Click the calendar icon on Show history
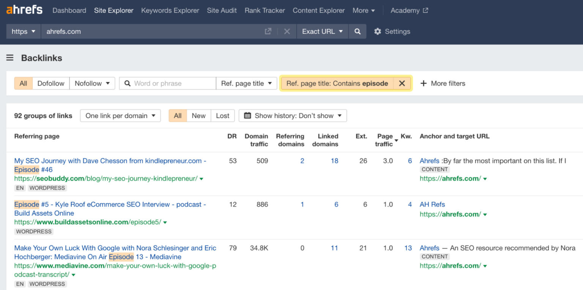 [x=247, y=115]
